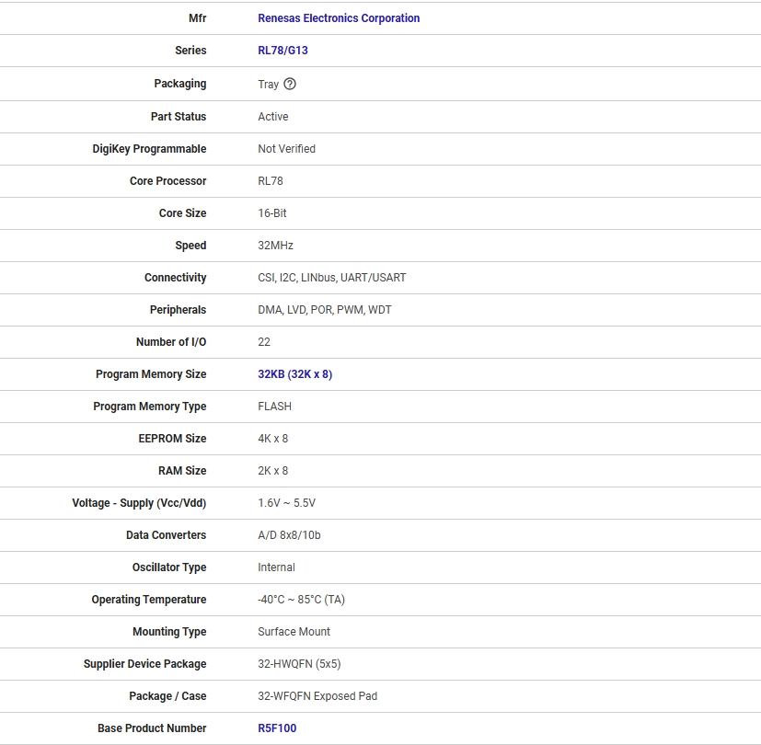Image resolution: width=761 pixels, height=745 pixels.
Task: Select the Active part status value
Action: [x=272, y=117]
